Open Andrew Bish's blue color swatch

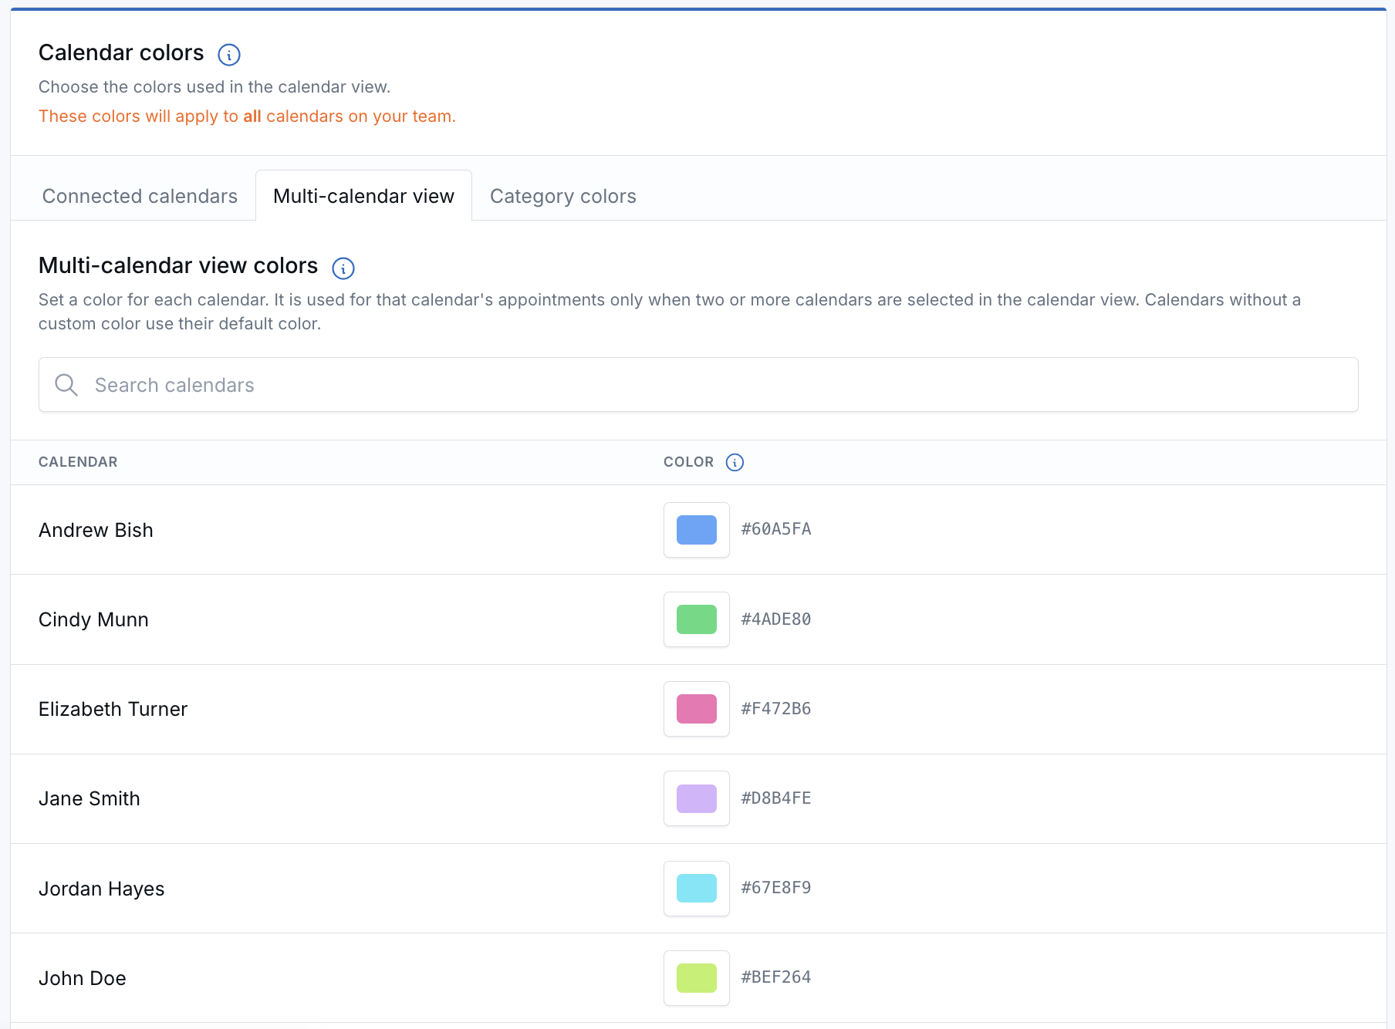(x=697, y=530)
